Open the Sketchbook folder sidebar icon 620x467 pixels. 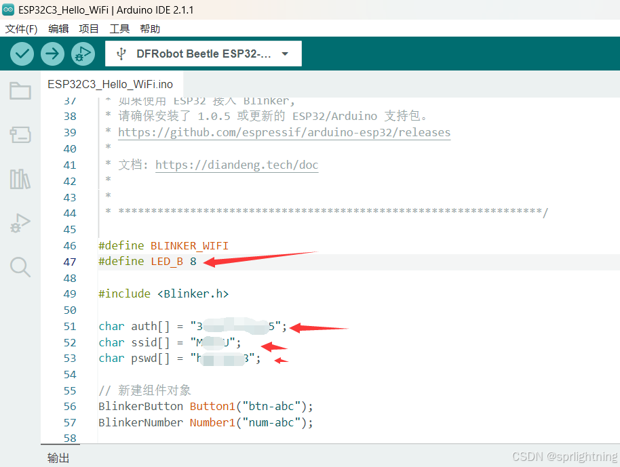point(20,91)
